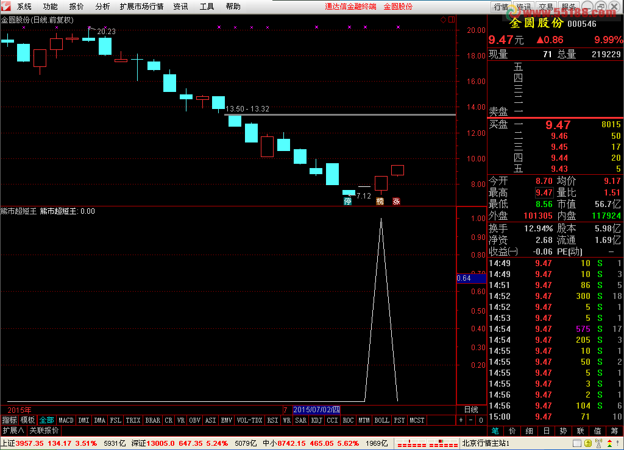Click the window list icon in the status bar
624x450 pixels.
(x=577, y=443)
